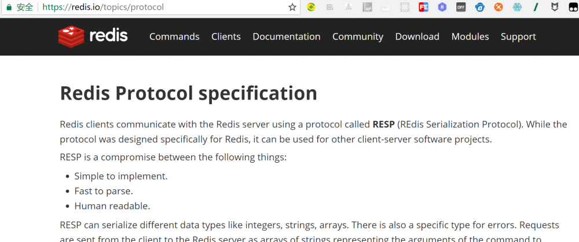This screenshot has width=579, height=242.
Task: Click the orange circular extension icon
Action: point(499,8)
